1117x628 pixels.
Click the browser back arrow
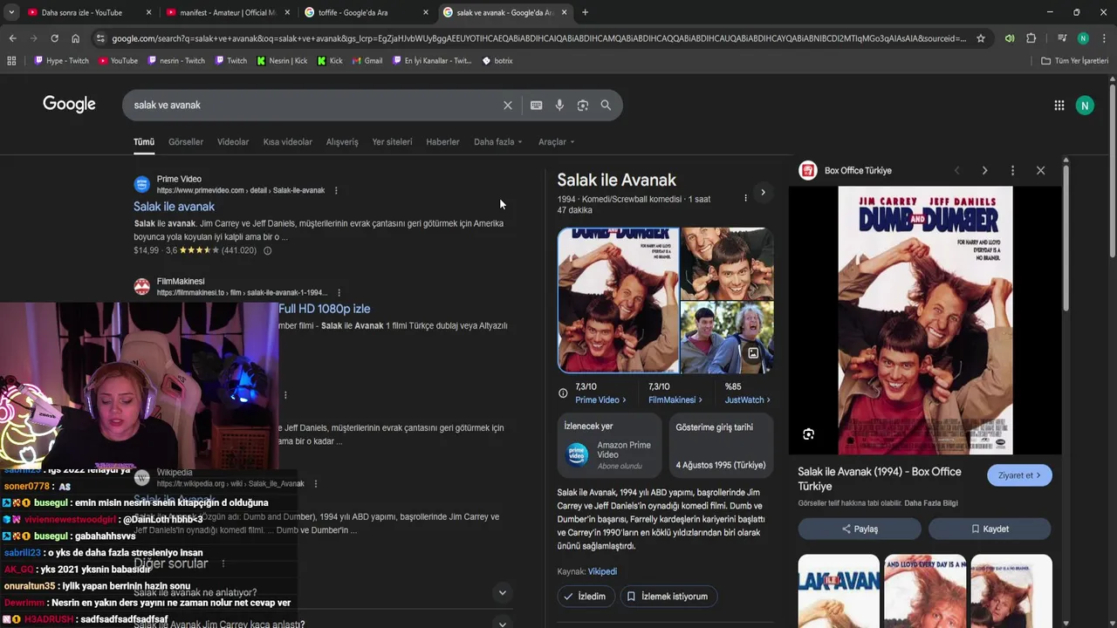point(12,38)
